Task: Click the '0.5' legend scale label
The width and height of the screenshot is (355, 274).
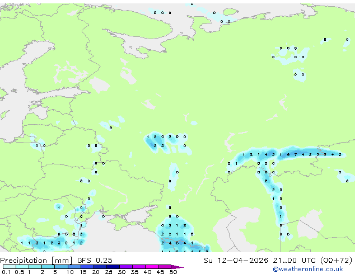Action: pyautogui.click(x=20, y=272)
